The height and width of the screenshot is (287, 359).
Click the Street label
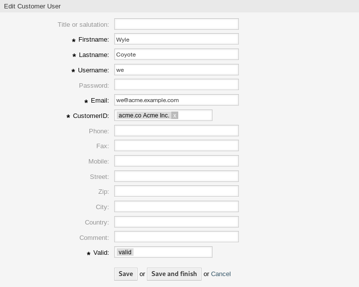(x=99, y=177)
